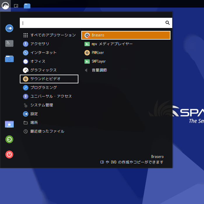Open 最近使ったファイル recent files
Image resolution: width=204 pixels, height=204 pixels.
coord(49,131)
